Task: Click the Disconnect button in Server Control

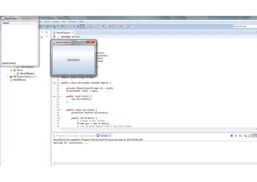Action: coord(74,60)
